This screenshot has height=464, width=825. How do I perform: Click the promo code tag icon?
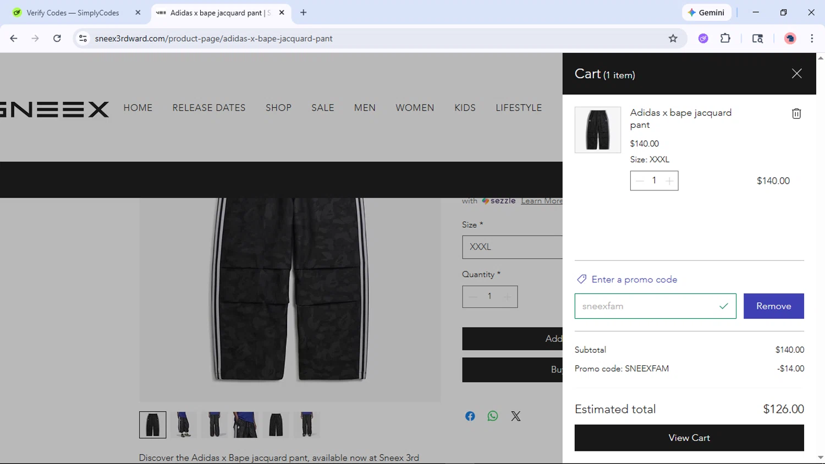pos(581,280)
